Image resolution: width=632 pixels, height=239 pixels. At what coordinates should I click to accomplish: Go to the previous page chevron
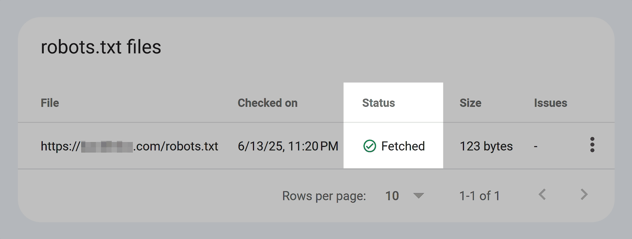pos(542,194)
